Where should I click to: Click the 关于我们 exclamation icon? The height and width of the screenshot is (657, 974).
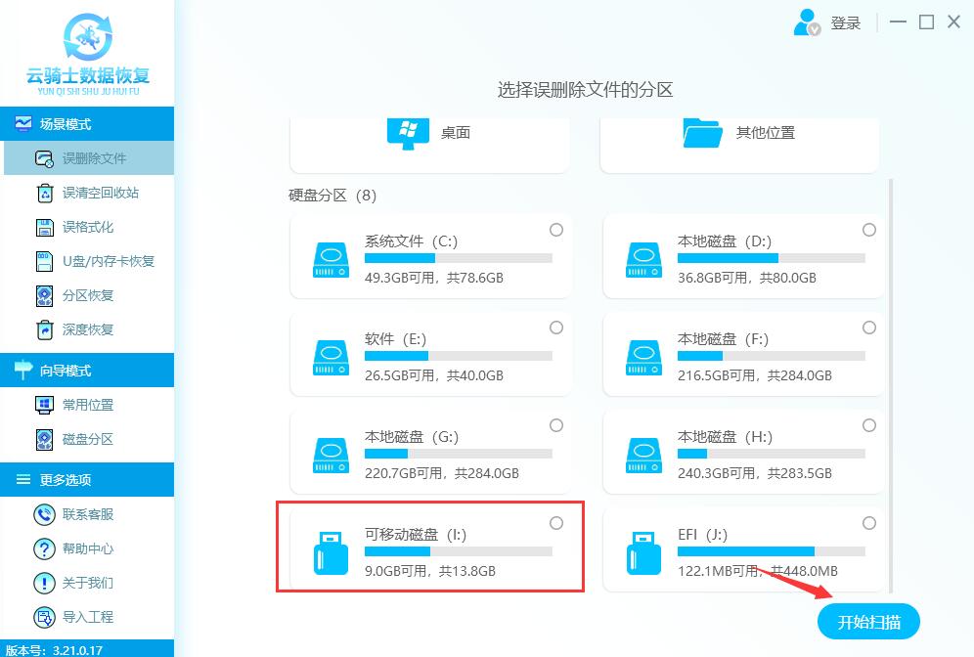tap(44, 583)
